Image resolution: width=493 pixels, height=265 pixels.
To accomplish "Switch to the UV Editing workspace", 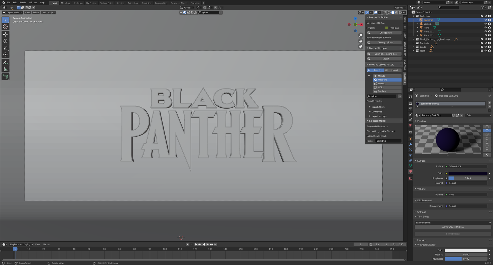I will tap(91, 3).
